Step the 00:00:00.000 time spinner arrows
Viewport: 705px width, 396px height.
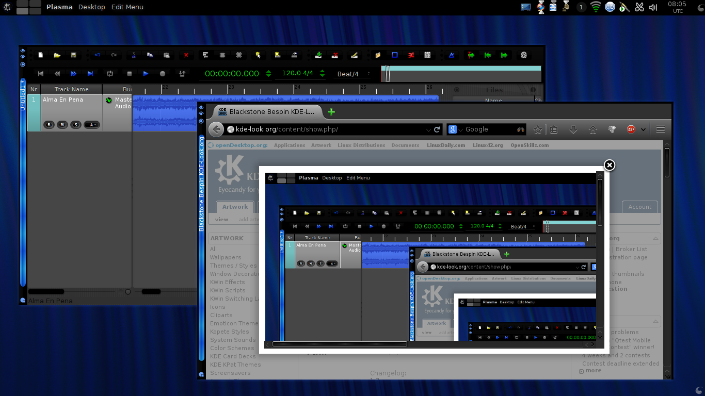(268, 74)
